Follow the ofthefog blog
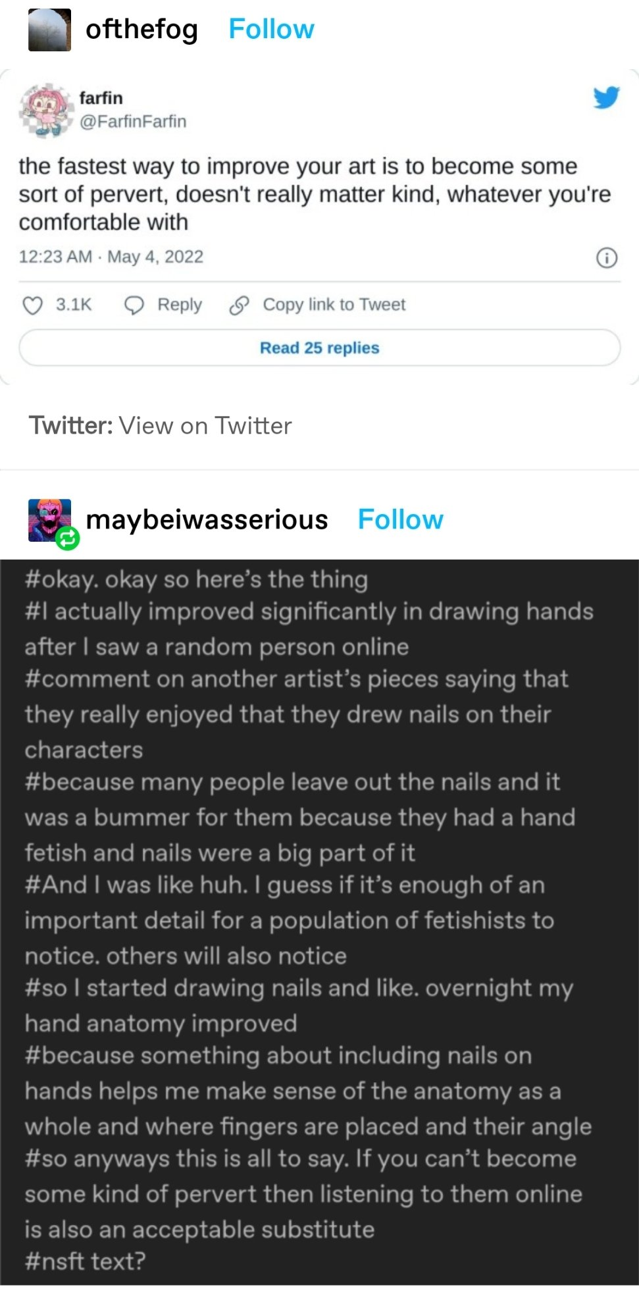Screen dimensions: 639x1300 point(271,30)
